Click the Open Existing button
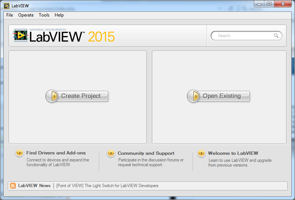The height and width of the screenshot is (200, 295). (x=218, y=96)
